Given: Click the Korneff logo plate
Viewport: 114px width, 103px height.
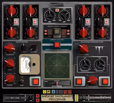Looking at the screenshot, I should click(57, 5).
